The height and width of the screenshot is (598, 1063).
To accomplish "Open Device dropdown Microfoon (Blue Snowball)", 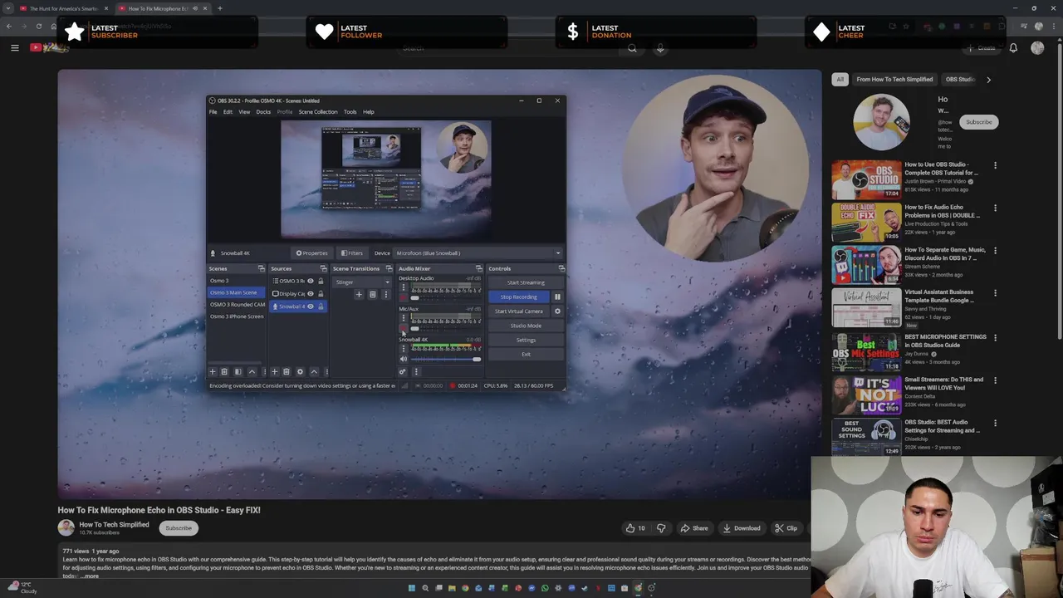I will [x=478, y=253].
